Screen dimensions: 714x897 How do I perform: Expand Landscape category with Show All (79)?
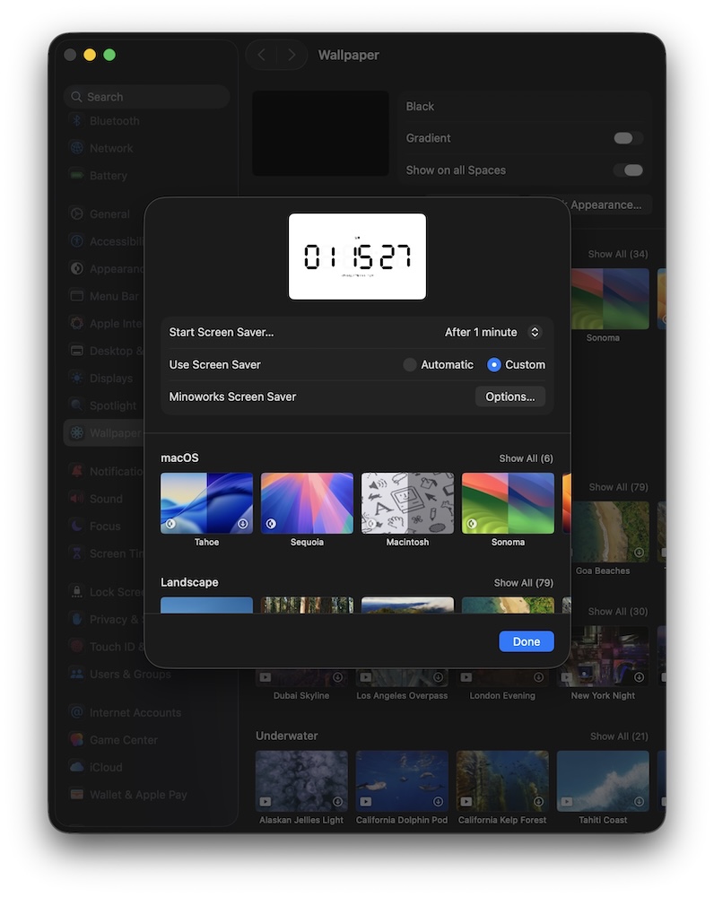[523, 583]
